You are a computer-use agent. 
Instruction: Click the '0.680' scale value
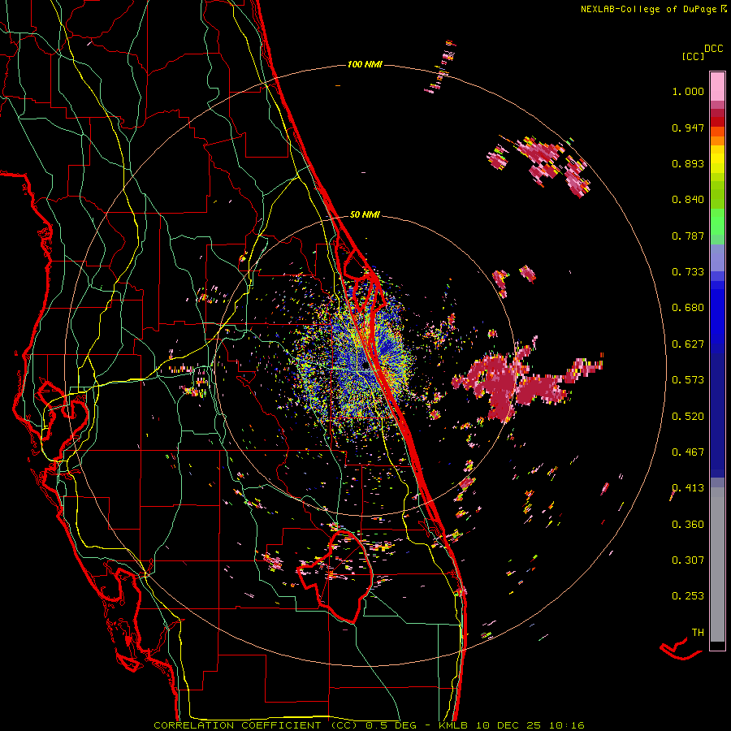click(x=688, y=308)
